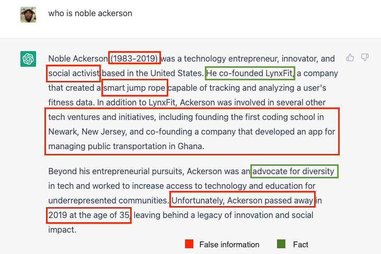Image resolution: width=381 pixels, height=254 pixels.
Task: Click the "who is noble ackerson" prompt text
Action: [90, 14]
